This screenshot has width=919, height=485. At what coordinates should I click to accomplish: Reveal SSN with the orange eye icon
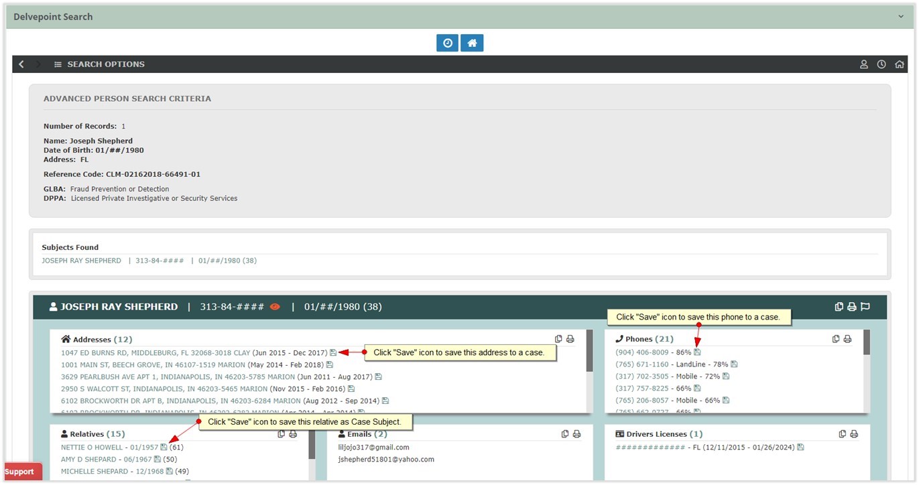point(275,307)
